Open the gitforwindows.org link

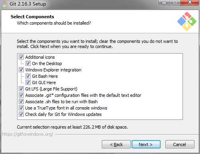(27, 134)
